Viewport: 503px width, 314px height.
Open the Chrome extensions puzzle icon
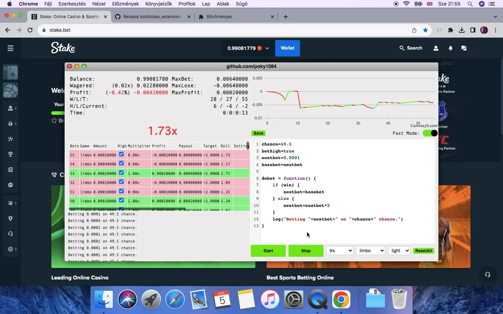[451, 30]
